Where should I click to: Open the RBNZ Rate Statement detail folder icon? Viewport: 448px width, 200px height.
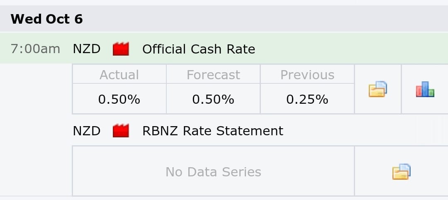(x=402, y=171)
